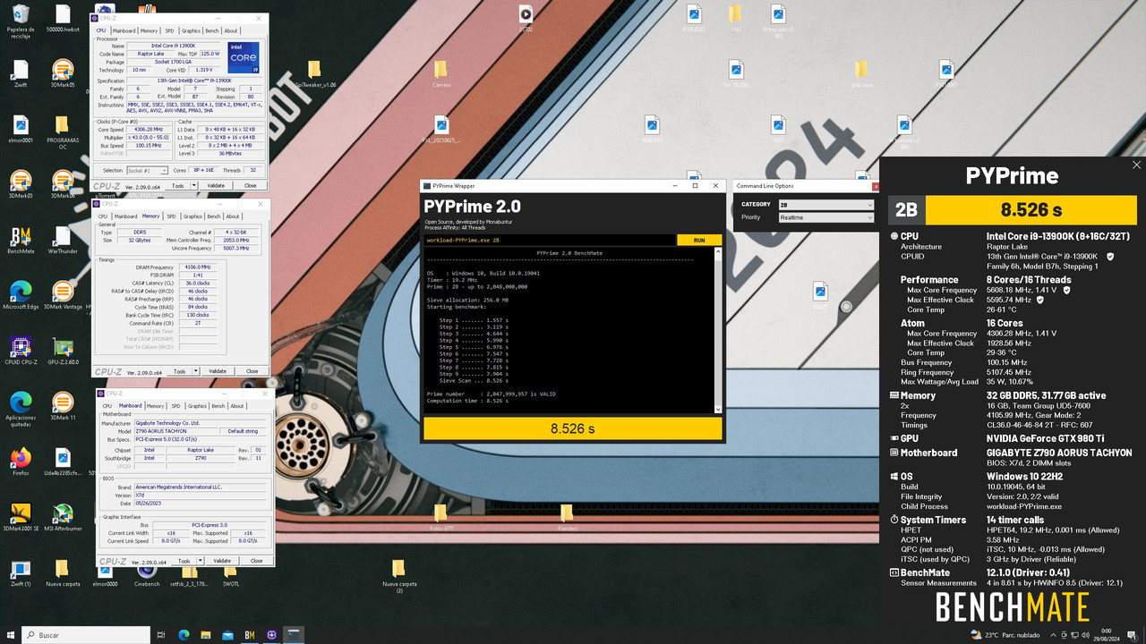
Task: Open the Mail app from taskbar
Action: (227, 635)
